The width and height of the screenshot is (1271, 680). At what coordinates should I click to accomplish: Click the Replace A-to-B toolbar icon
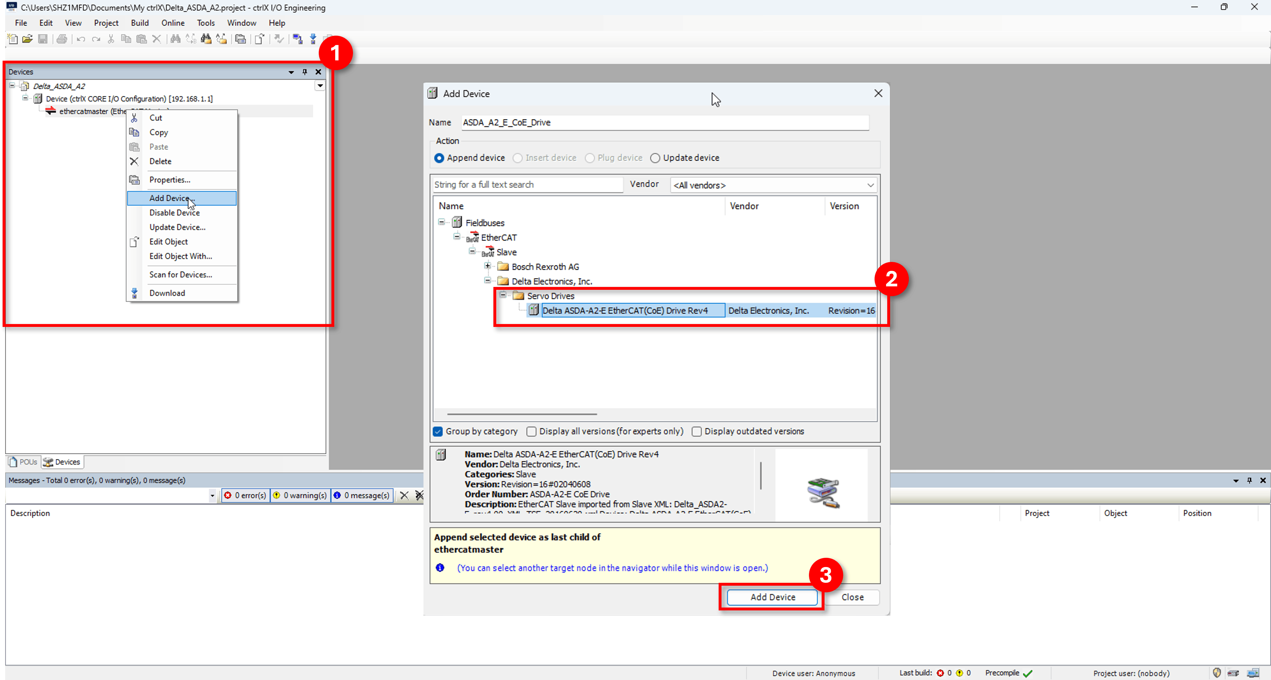(191, 39)
